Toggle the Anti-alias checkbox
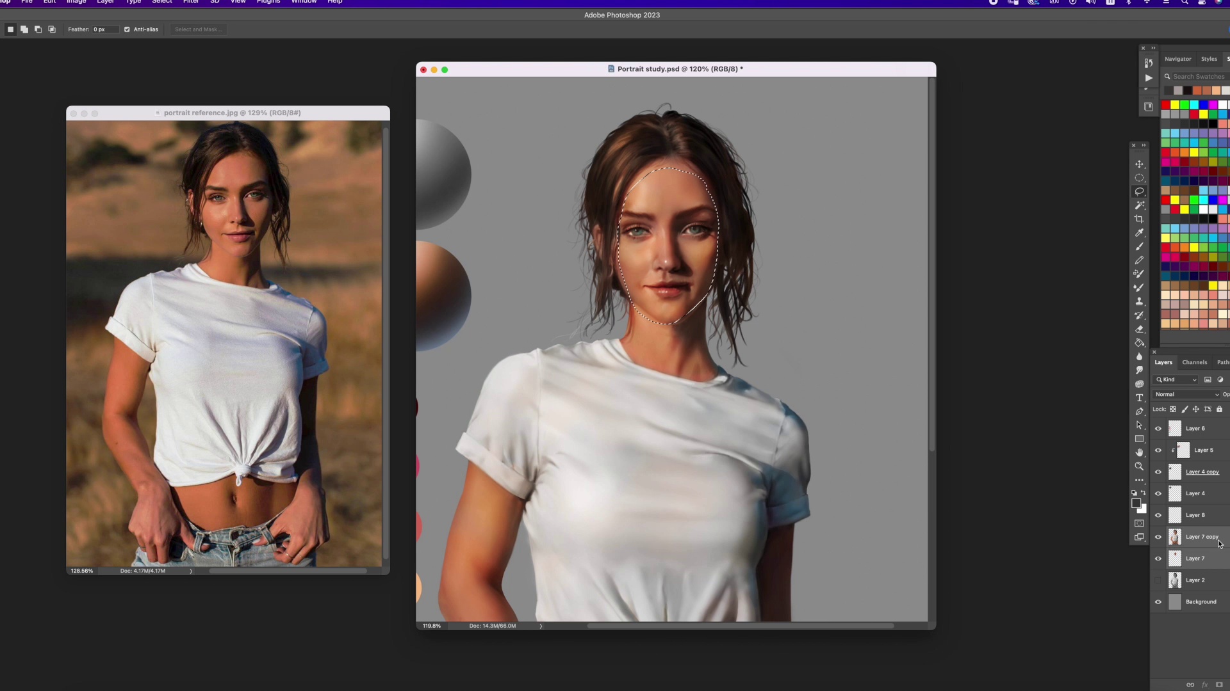This screenshot has width=1230, height=691. tap(127, 29)
